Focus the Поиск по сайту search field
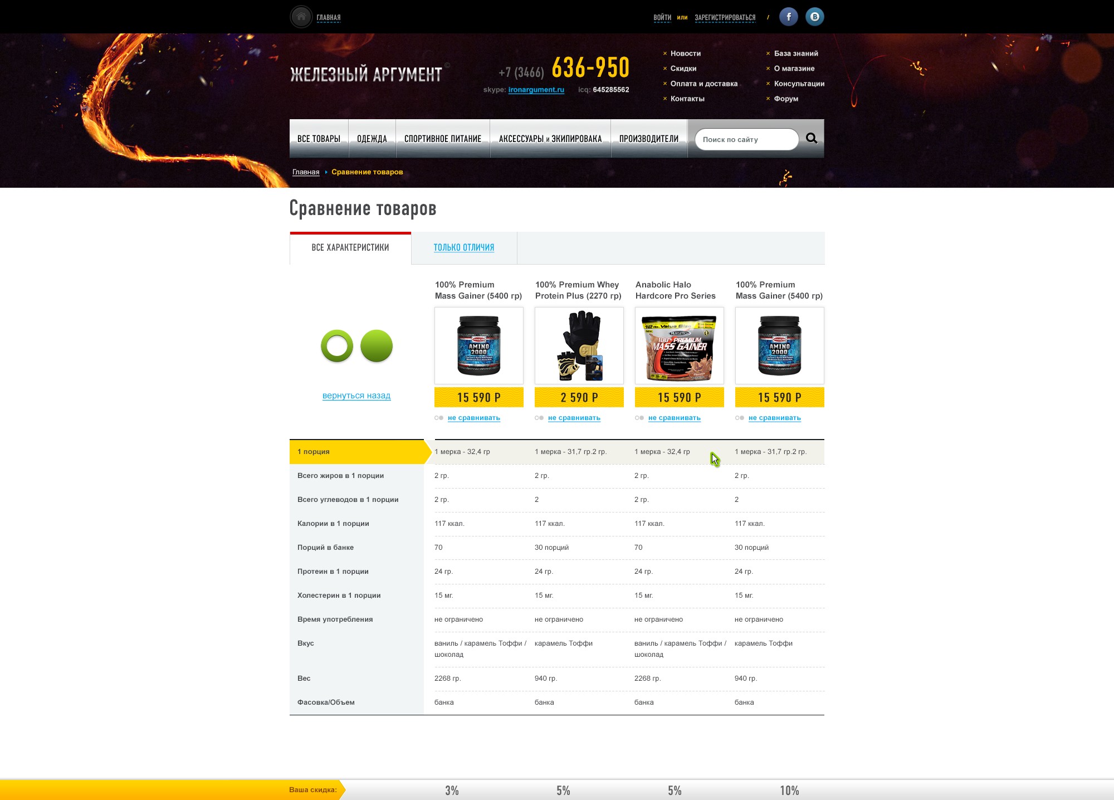The height and width of the screenshot is (800, 1114). click(746, 139)
